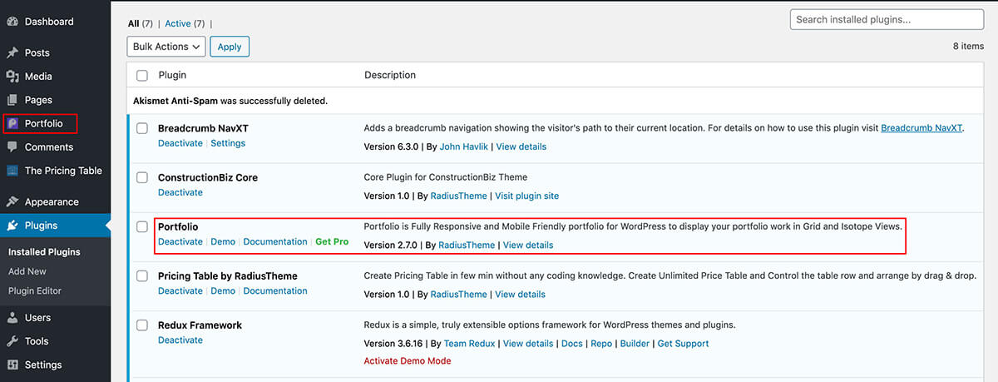
Task: Open Portfolio plugin Documentation link
Action: point(275,241)
